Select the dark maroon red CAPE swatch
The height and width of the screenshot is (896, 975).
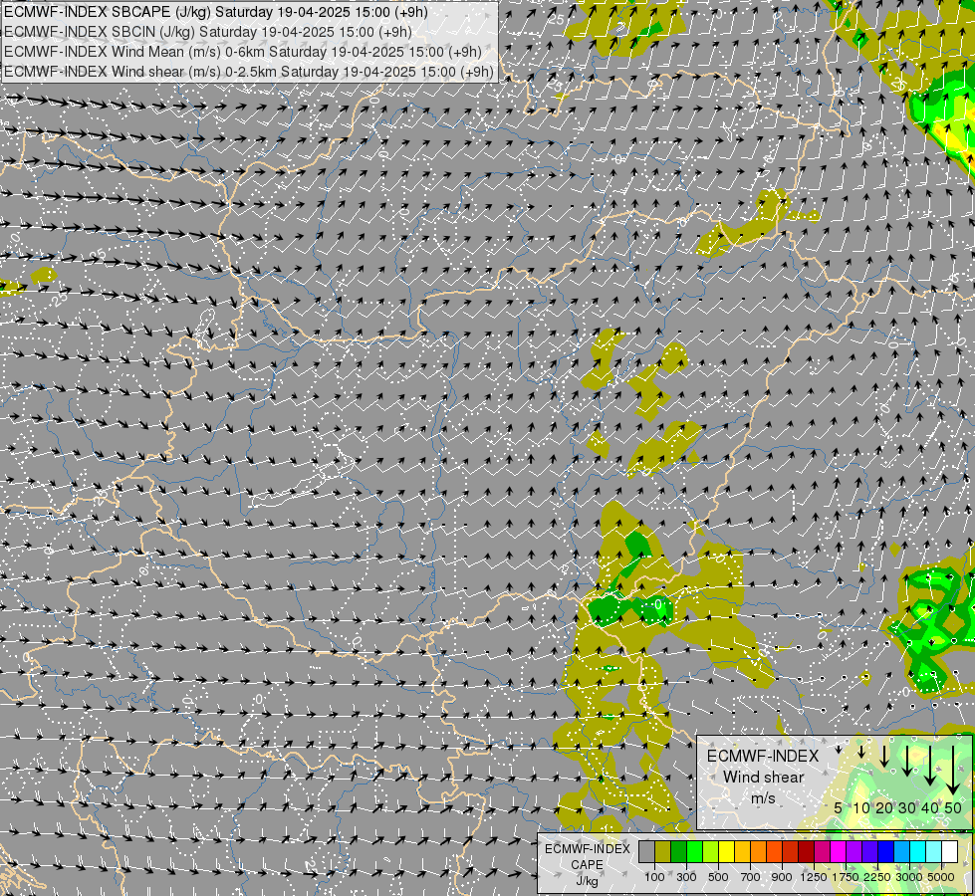click(x=806, y=851)
